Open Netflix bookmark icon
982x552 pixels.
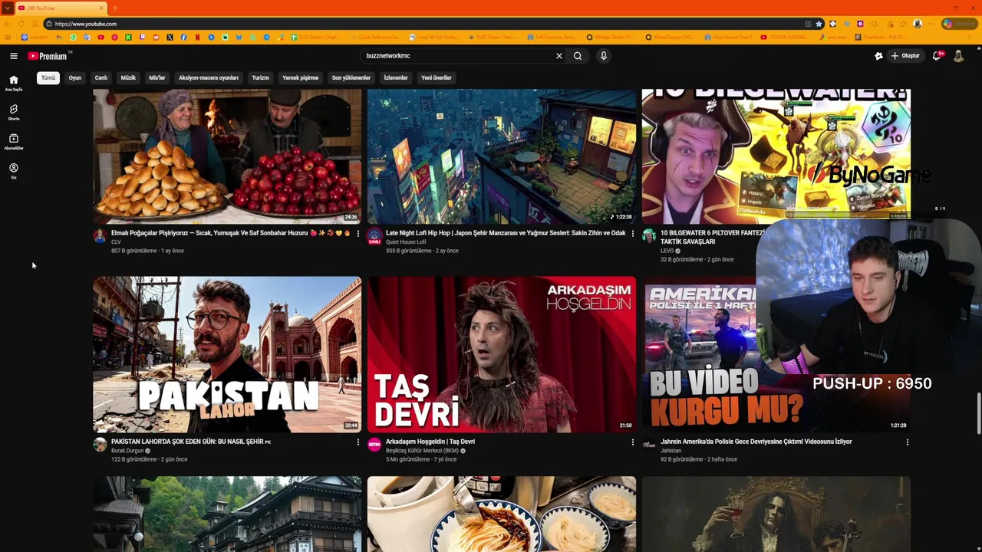(x=197, y=37)
